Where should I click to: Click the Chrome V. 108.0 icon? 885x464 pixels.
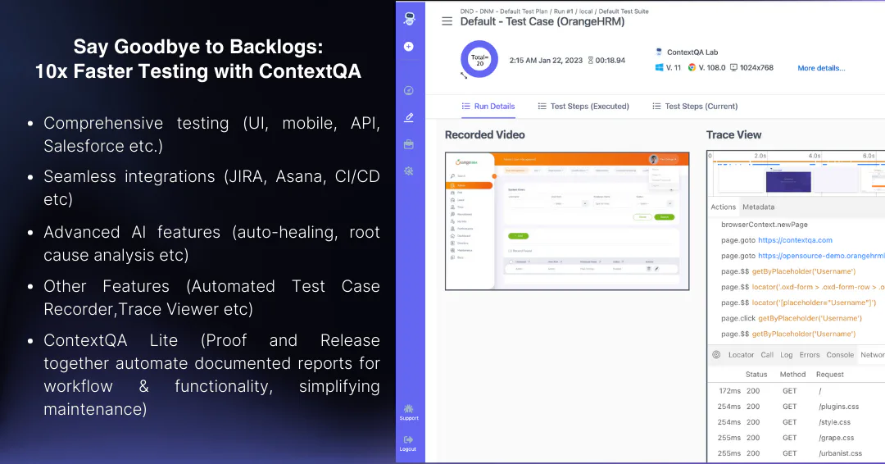point(692,67)
